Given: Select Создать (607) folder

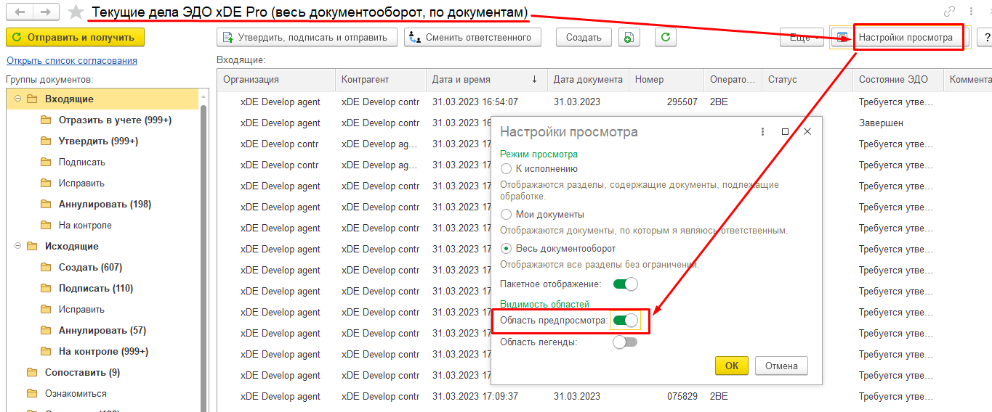Looking at the screenshot, I should click(x=90, y=267).
